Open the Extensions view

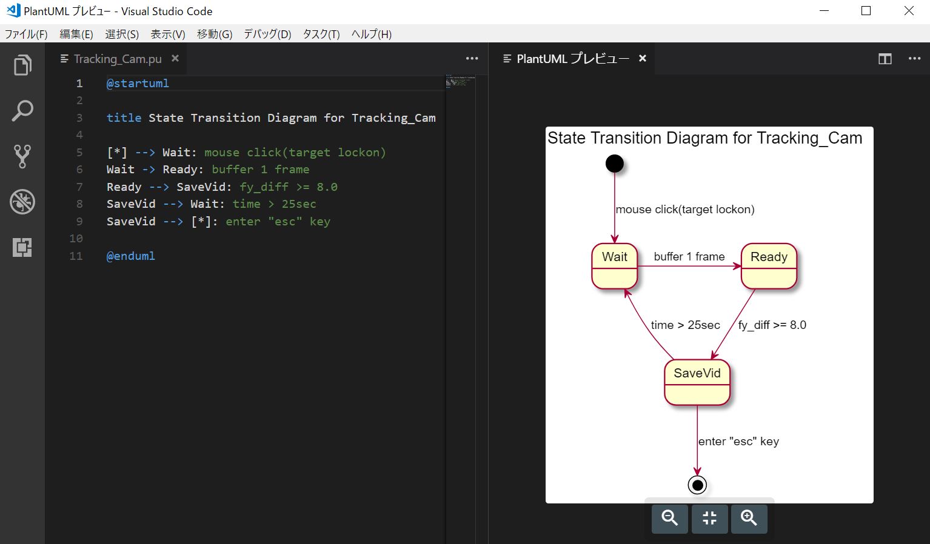coord(22,247)
